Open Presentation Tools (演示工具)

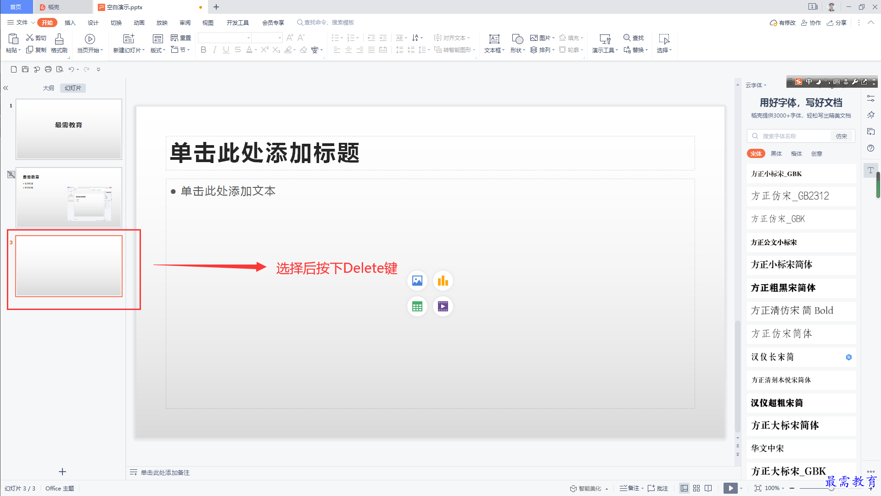click(605, 44)
